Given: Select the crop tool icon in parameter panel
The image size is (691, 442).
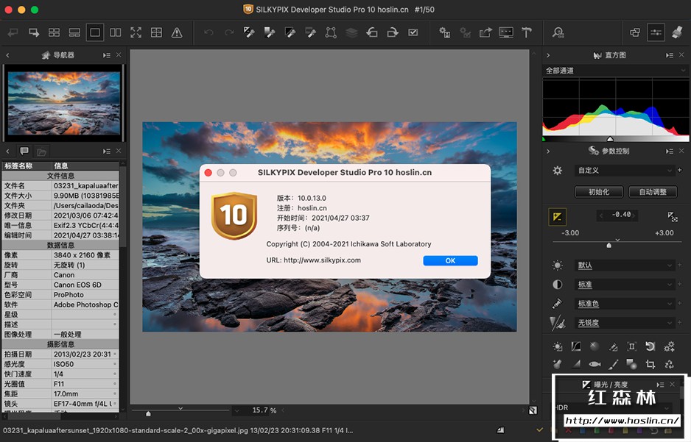Looking at the screenshot, I should click(650, 364).
